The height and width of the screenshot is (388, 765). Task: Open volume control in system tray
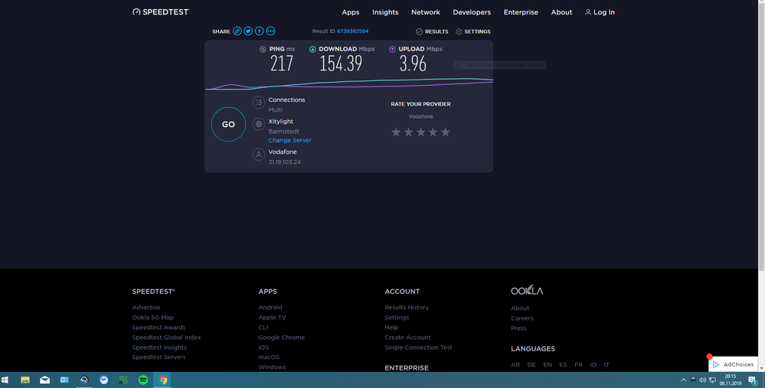click(702, 380)
